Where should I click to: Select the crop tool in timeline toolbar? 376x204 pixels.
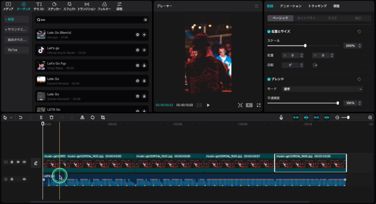tap(103, 117)
